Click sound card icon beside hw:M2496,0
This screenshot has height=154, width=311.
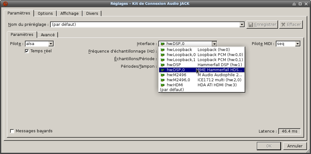coord(163,80)
